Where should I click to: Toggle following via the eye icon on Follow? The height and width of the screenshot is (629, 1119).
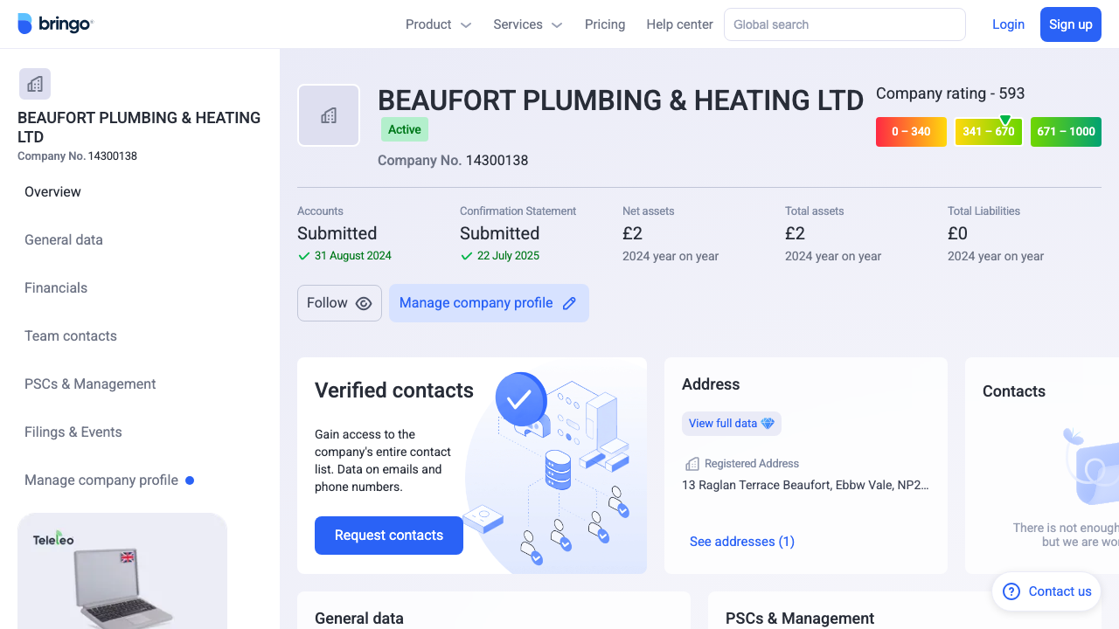click(363, 302)
